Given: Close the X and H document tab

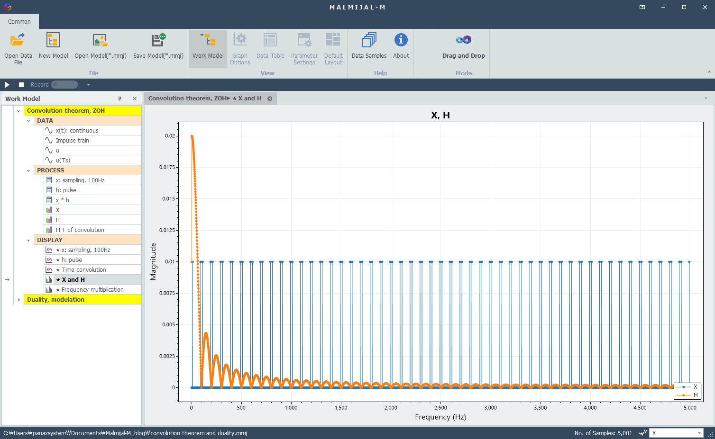Looking at the screenshot, I should pyautogui.click(x=270, y=99).
